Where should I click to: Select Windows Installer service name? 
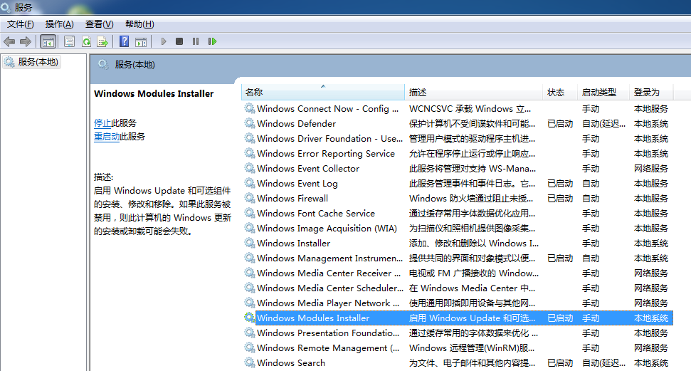coord(293,243)
